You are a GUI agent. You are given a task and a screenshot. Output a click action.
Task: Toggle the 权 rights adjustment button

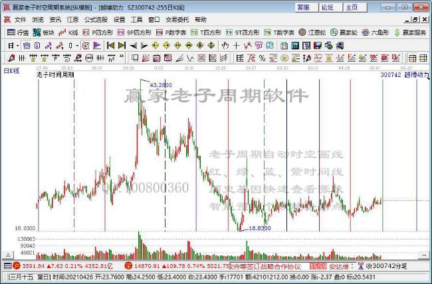pos(86,45)
